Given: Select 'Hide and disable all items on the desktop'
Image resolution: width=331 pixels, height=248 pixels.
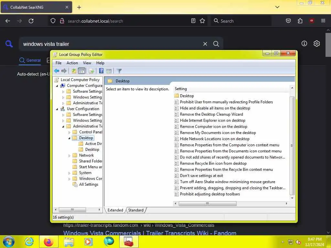Looking at the screenshot, I should (212, 108).
